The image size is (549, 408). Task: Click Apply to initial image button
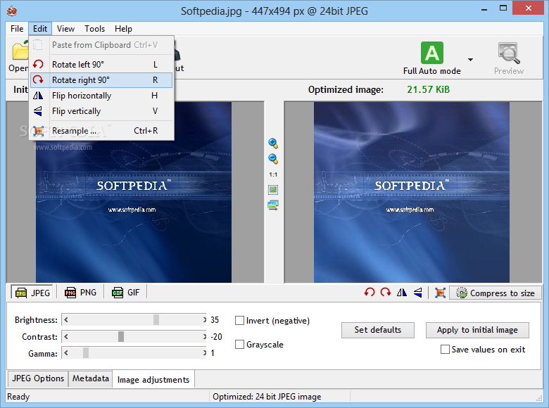click(x=477, y=330)
